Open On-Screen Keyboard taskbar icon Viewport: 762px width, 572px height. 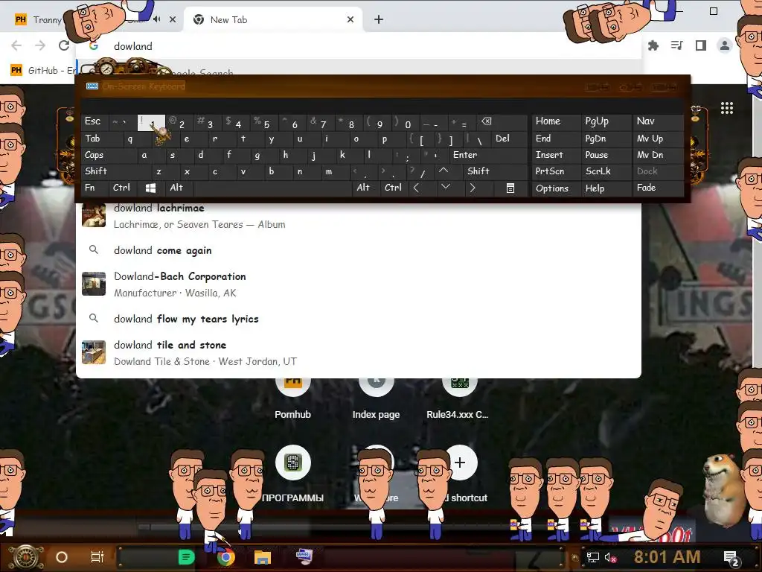click(304, 556)
